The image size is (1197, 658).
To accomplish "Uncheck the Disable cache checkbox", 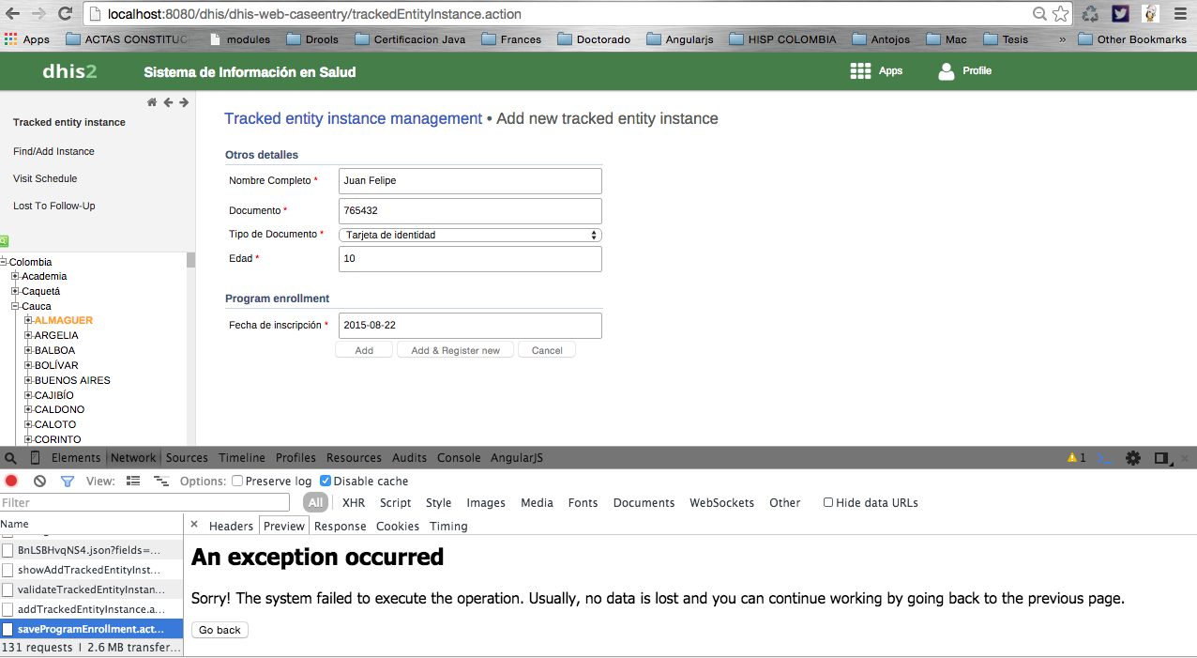I will point(326,481).
